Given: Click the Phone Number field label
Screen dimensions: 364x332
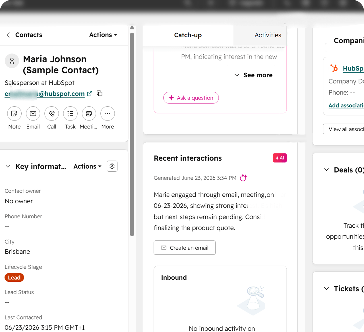Looking at the screenshot, I should click(23, 216).
